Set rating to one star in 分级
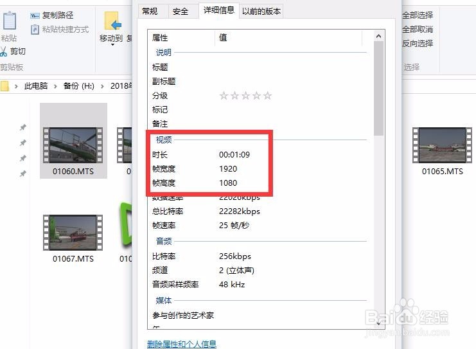 [x=224, y=96]
